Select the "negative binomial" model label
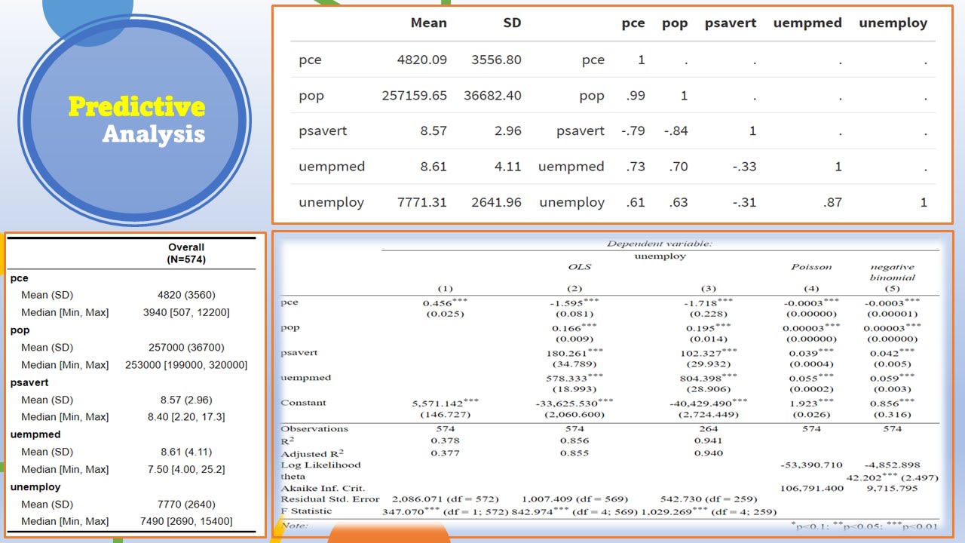 coord(893,272)
